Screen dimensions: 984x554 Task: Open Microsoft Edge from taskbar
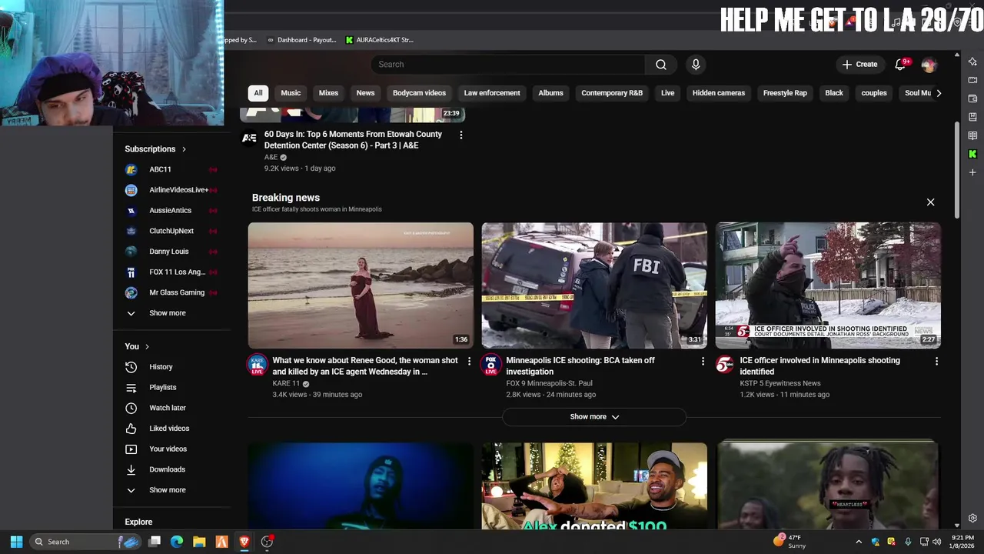point(177,542)
